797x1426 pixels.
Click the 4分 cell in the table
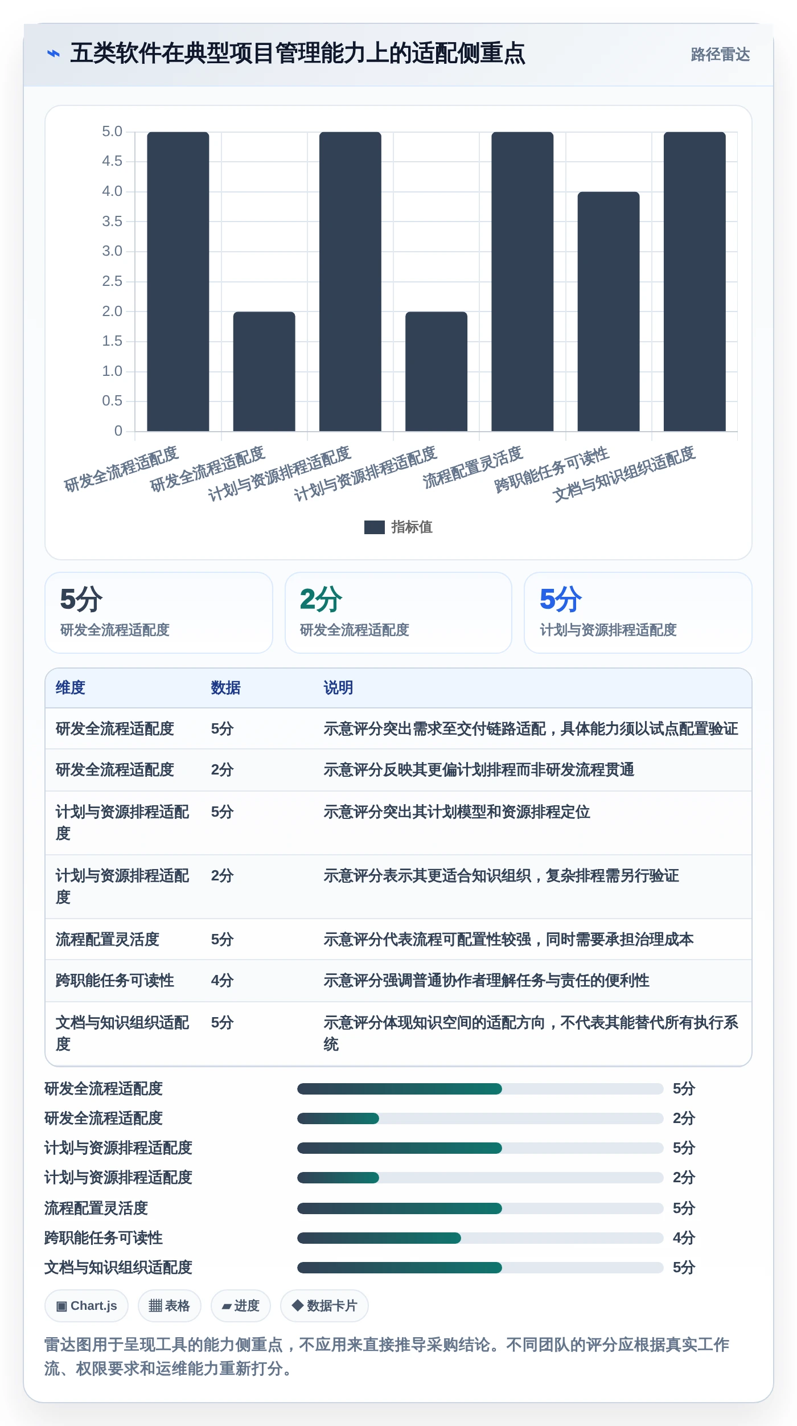tap(223, 981)
